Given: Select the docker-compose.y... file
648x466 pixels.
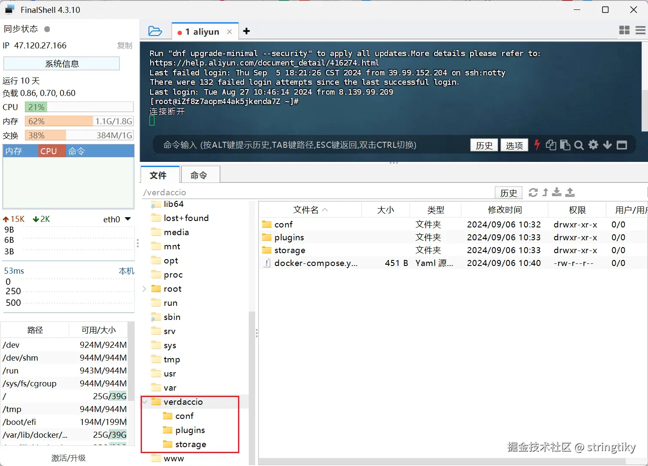Looking at the screenshot, I should click(x=453, y=263).
